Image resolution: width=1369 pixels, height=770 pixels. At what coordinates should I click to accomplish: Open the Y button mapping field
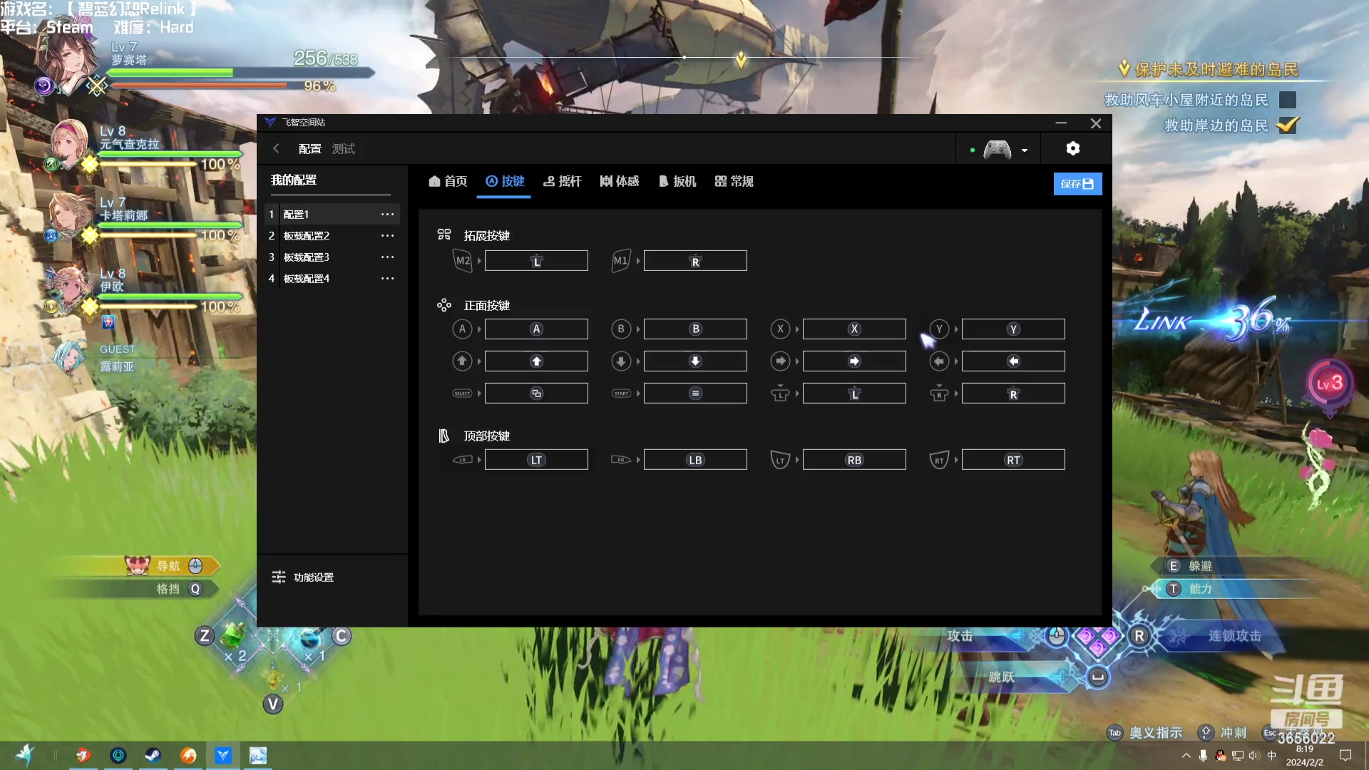click(x=1013, y=329)
